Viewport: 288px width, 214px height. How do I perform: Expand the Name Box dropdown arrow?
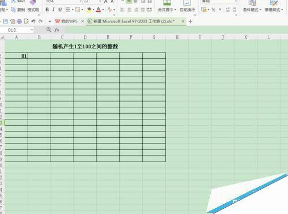[32, 30]
